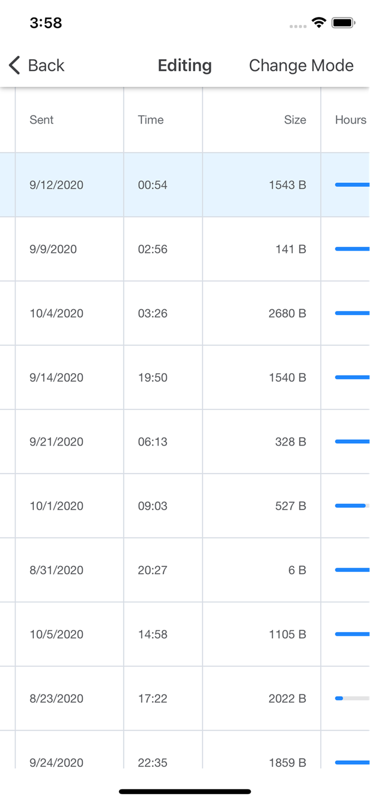Tap the back chevron arrow icon
370x802 pixels.
[x=14, y=65]
